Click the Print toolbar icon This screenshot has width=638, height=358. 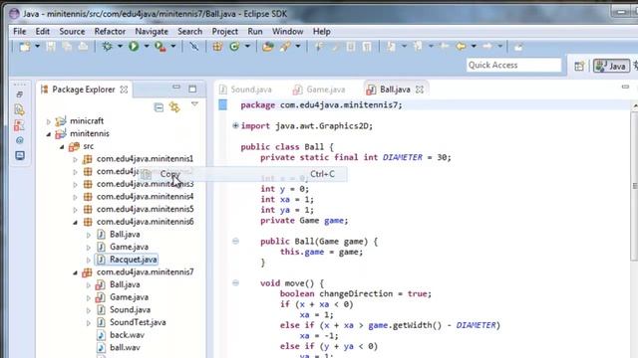tap(83, 47)
